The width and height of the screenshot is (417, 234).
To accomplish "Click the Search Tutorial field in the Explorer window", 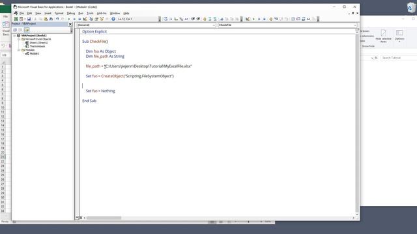I will point(399,58).
